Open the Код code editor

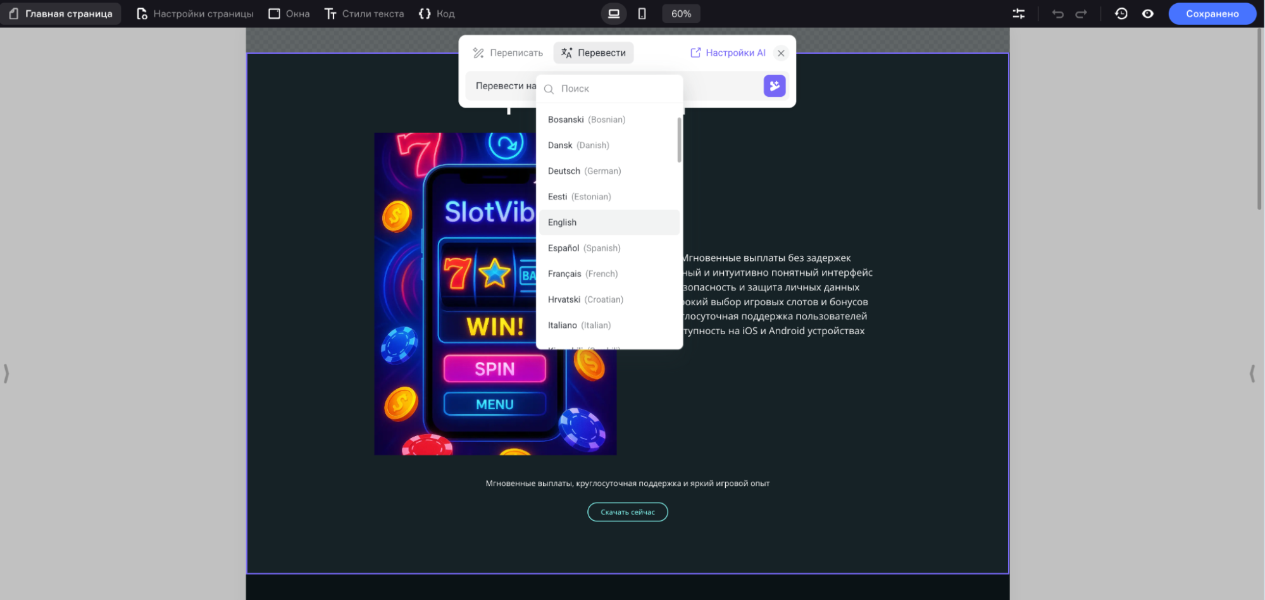437,13
